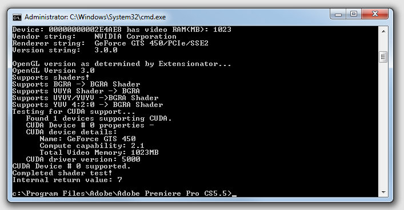The image size is (404, 210).
Task: Click the 'Total Video Memory: 1023MB' line
Action: [x=99, y=153]
